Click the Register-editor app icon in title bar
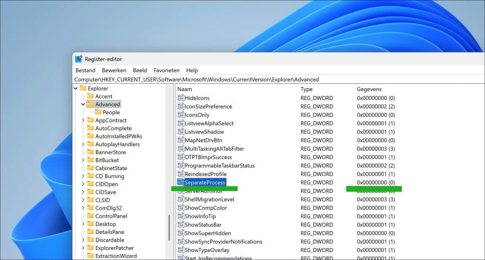Image resolution: width=485 pixels, height=260 pixels. click(79, 59)
